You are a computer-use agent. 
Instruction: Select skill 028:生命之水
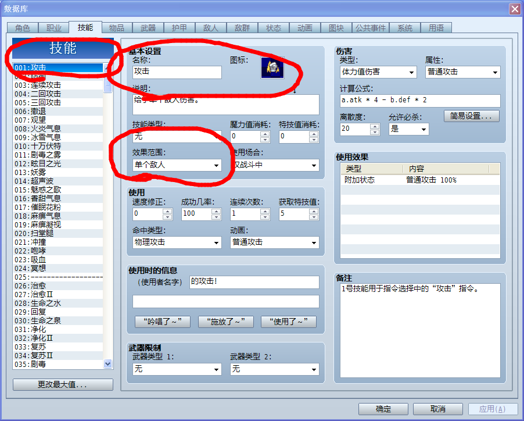coord(58,304)
